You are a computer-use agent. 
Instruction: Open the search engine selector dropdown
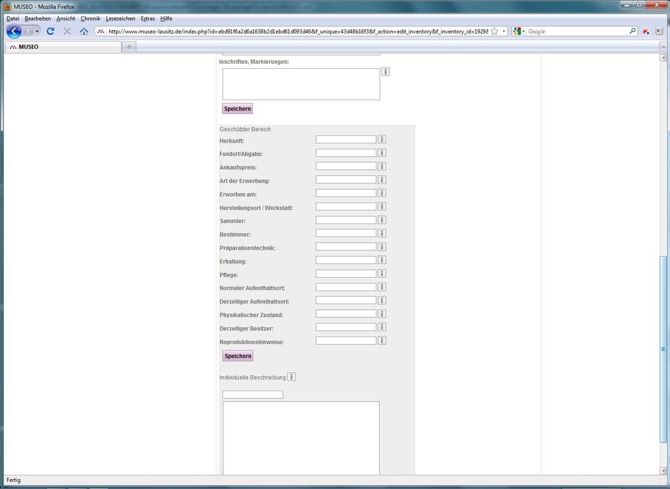pos(519,31)
